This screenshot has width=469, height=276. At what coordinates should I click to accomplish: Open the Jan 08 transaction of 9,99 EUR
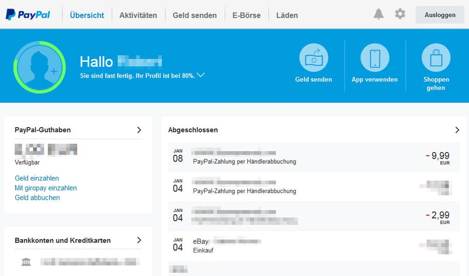point(314,157)
